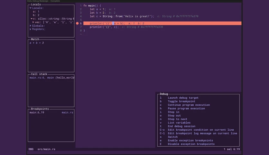
Task: Click the src/main.rs file name in status bar
Action: point(46,149)
